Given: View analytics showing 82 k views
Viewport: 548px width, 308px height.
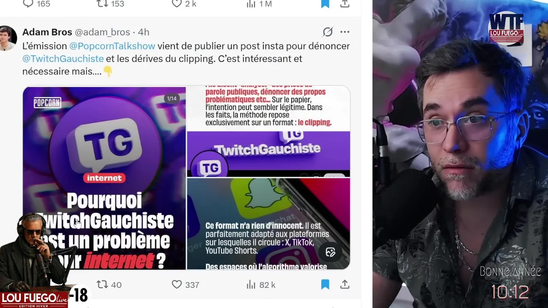Looking at the screenshot, I should [x=261, y=284].
